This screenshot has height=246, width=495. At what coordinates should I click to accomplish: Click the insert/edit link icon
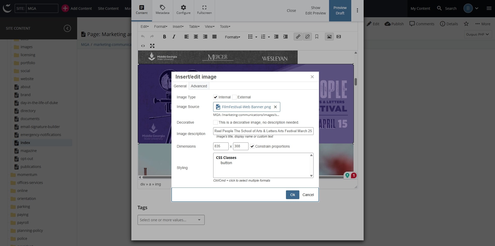pyautogui.click(x=298, y=37)
